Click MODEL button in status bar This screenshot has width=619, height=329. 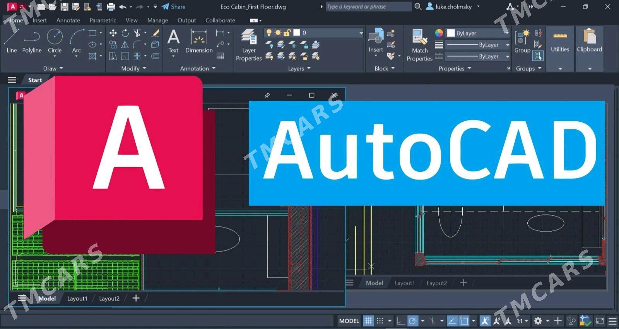pos(349,321)
